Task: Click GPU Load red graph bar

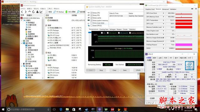Action: 184,24
